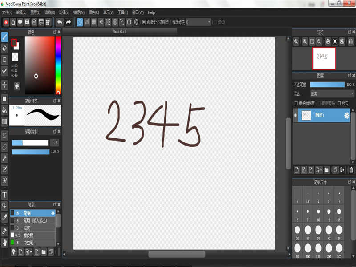This screenshot has width=356, height=267.
Task: Open the 混合 blend mode dropdown
Action: [332, 94]
